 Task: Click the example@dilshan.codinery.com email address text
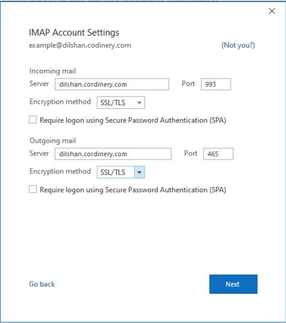(80, 45)
